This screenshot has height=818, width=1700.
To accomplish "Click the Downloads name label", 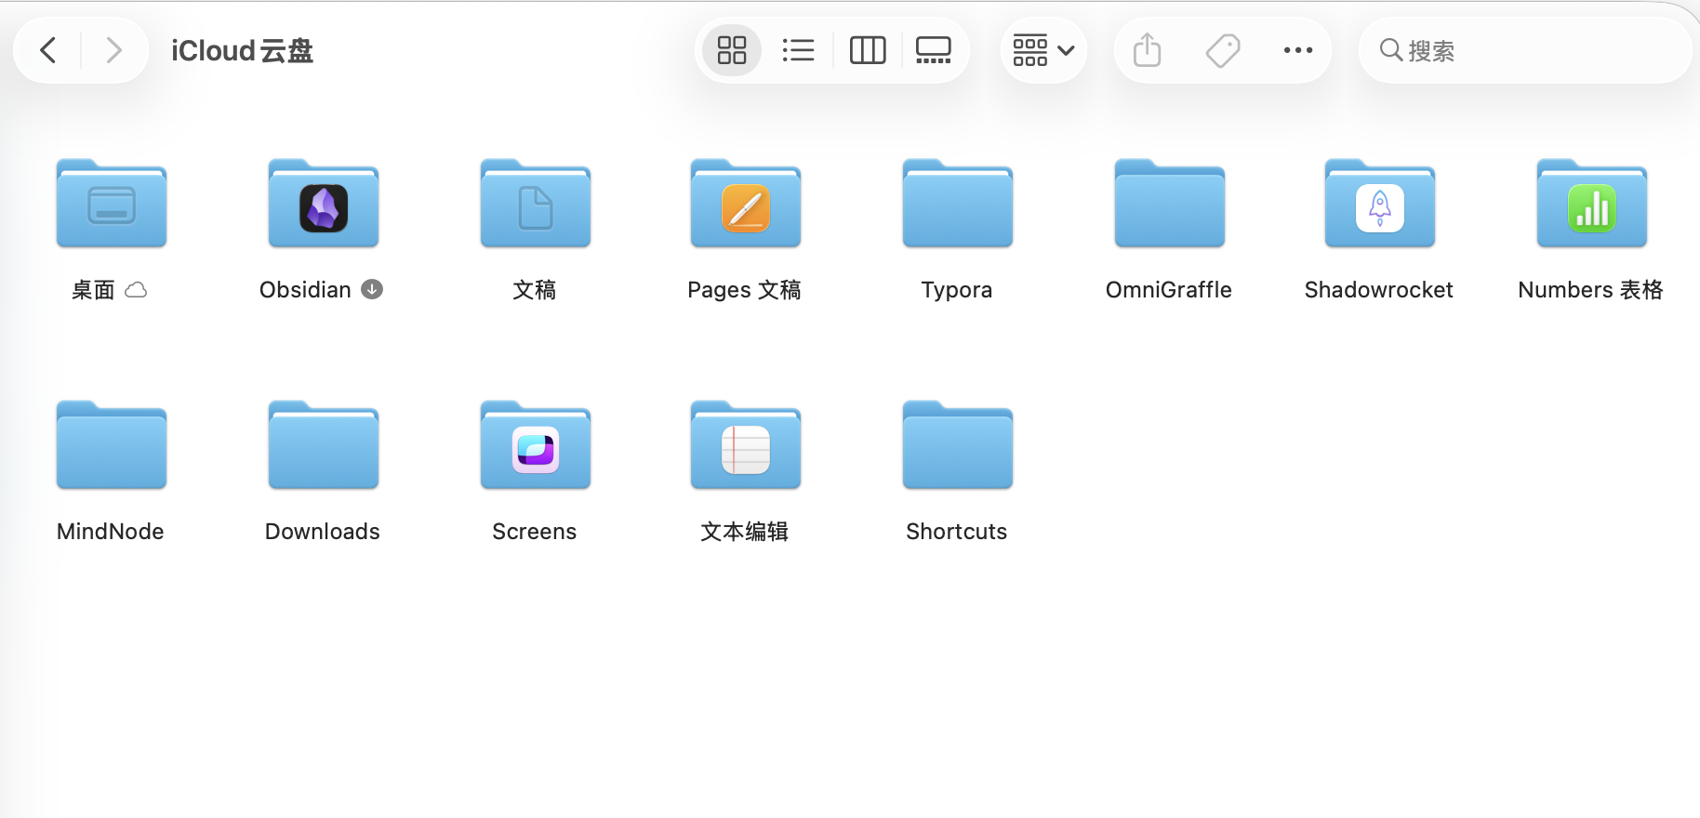I will click(323, 532).
